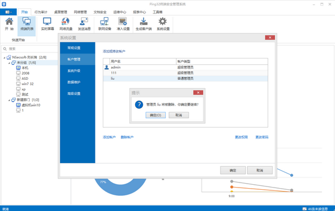
Task: Click the search magnifier icon in left panel
Action: pyautogui.click(x=5, y=49)
